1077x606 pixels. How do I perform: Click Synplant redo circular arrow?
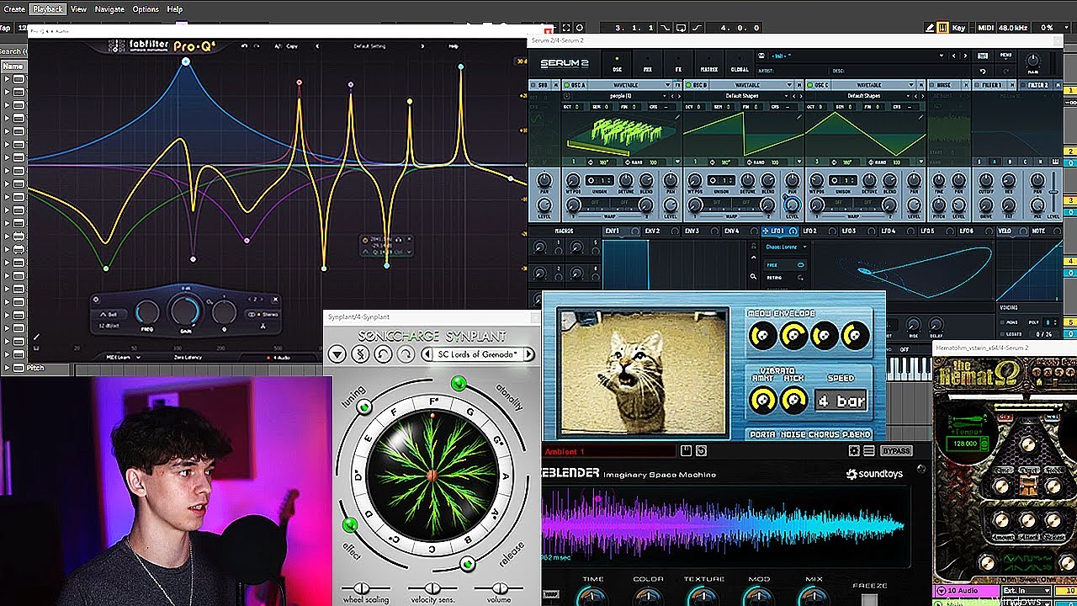(x=405, y=354)
